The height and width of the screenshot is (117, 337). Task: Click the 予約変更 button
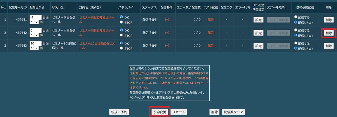tap(160, 112)
